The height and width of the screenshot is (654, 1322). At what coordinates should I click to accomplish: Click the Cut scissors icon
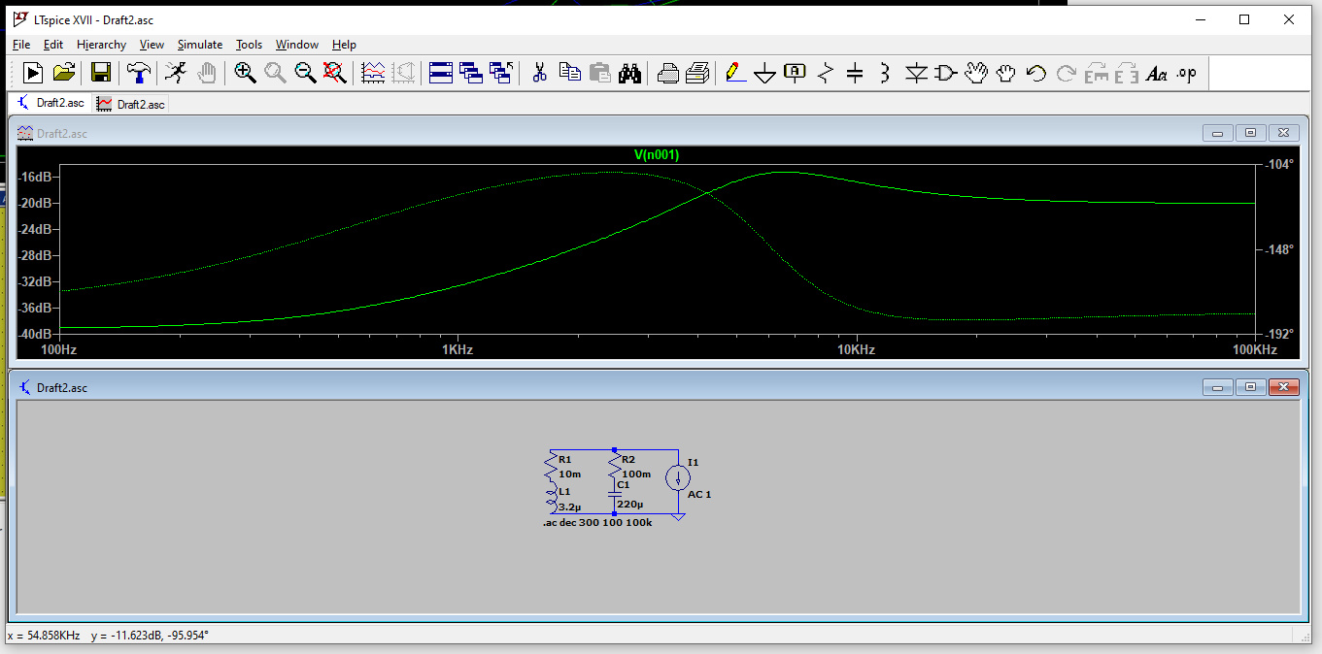tap(540, 73)
